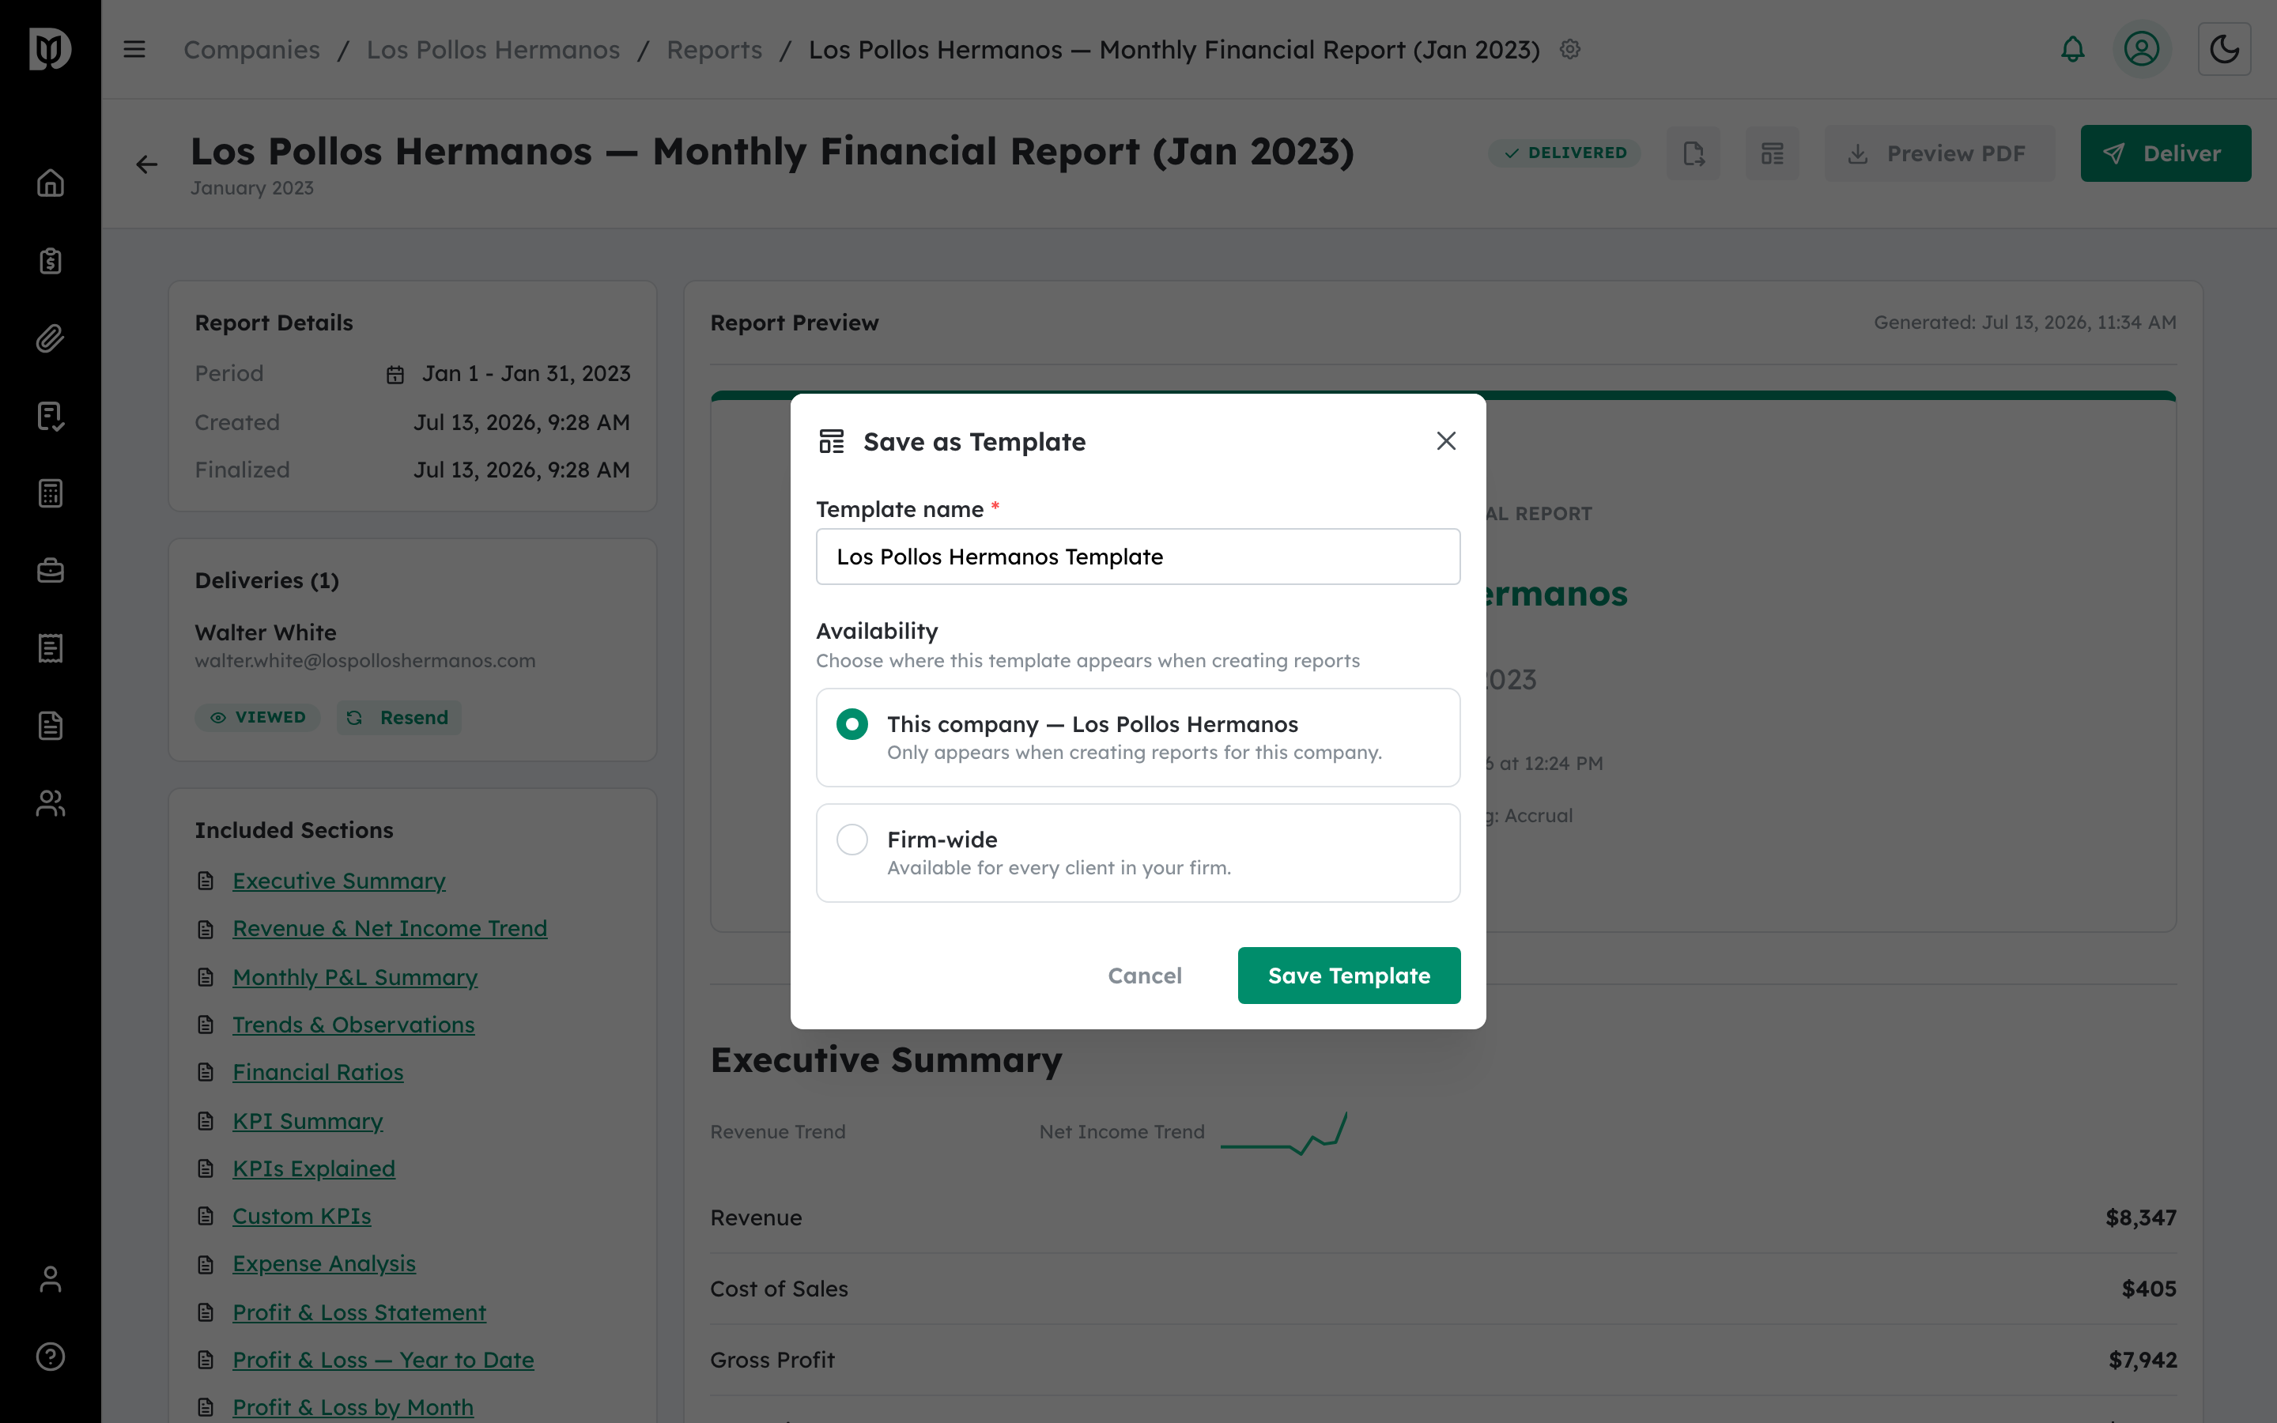Open the Home sidebar icon
The height and width of the screenshot is (1423, 2277).
[50, 183]
